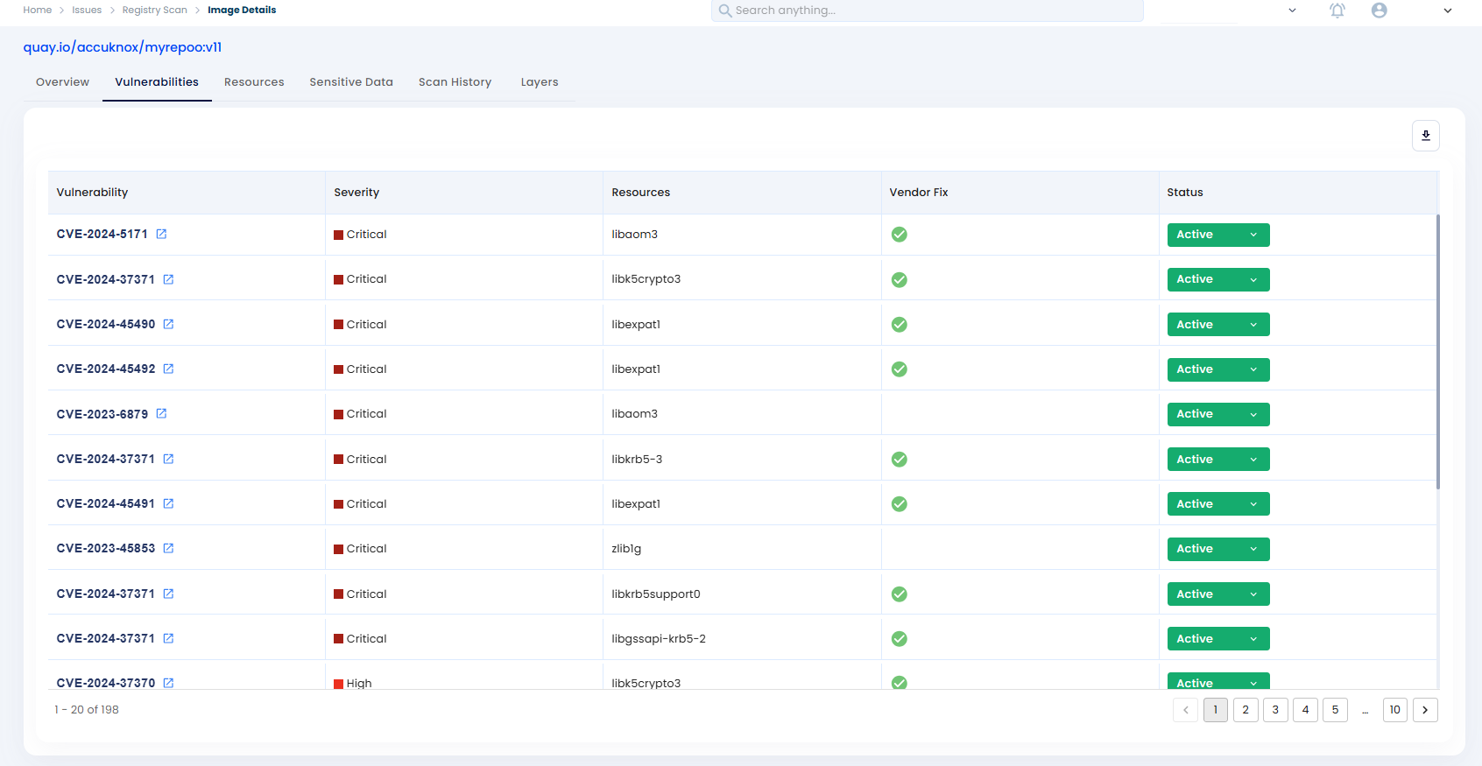Click the '1 - 20 of 198' count

(x=87, y=710)
